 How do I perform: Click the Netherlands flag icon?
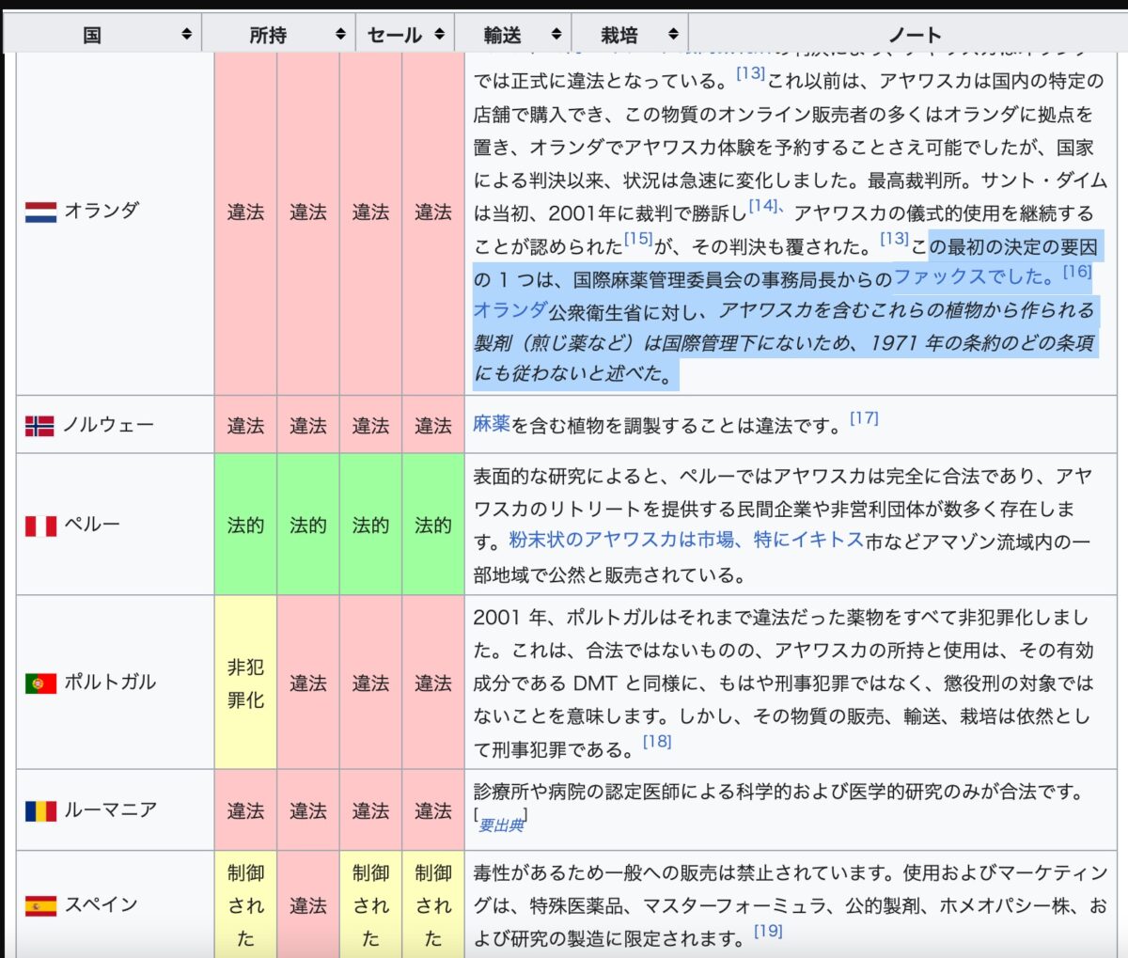coord(40,212)
